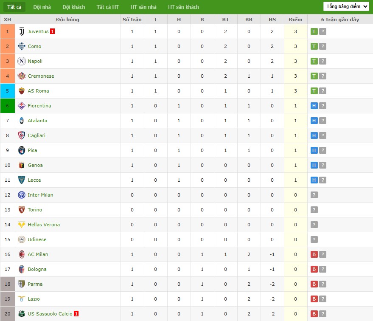Click the Napoli team logo
Viewport: 373px width, 321px height.
pos(22,61)
